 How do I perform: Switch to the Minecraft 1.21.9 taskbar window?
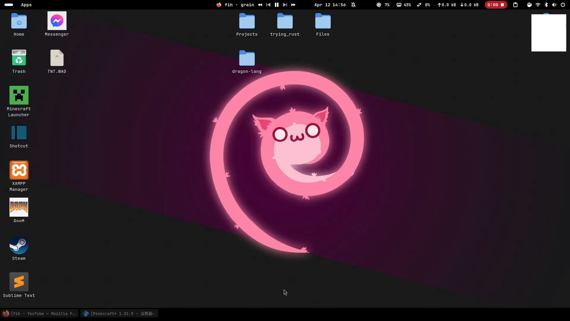coord(119,314)
